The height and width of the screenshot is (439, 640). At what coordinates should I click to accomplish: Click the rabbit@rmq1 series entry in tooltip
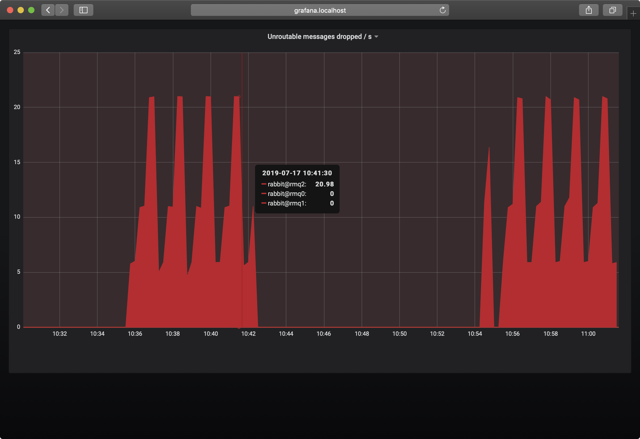[287, 203]
